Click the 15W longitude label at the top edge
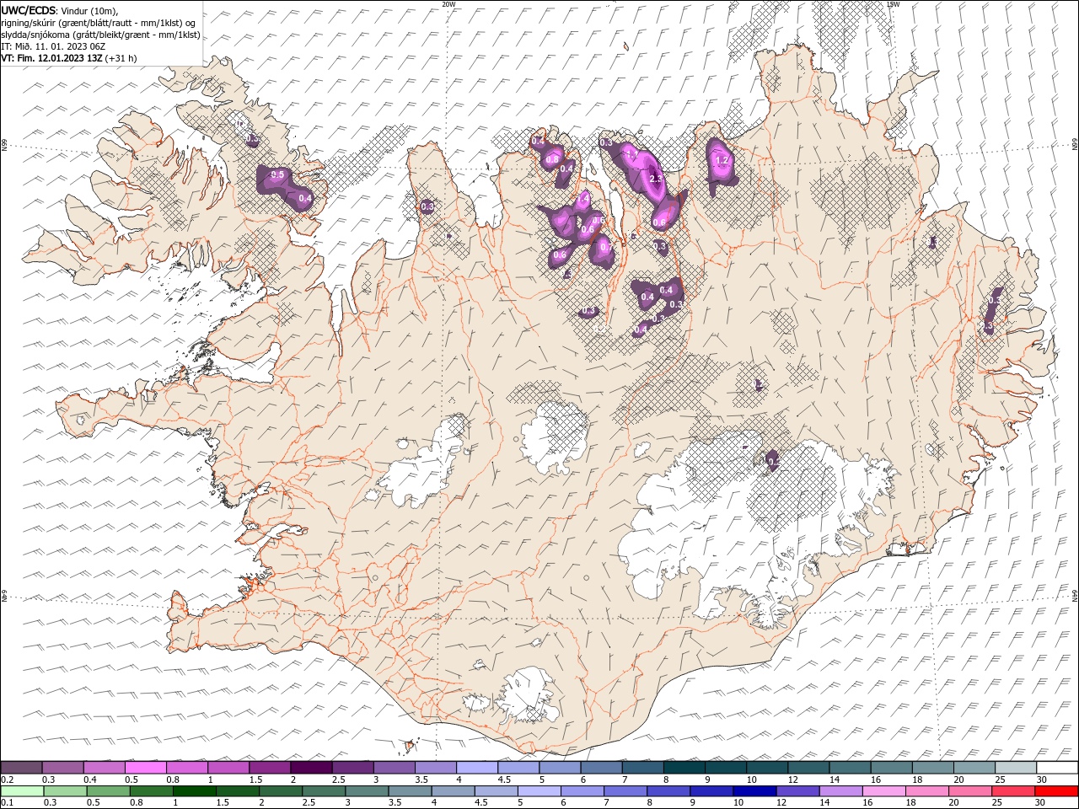 [893, 4]
